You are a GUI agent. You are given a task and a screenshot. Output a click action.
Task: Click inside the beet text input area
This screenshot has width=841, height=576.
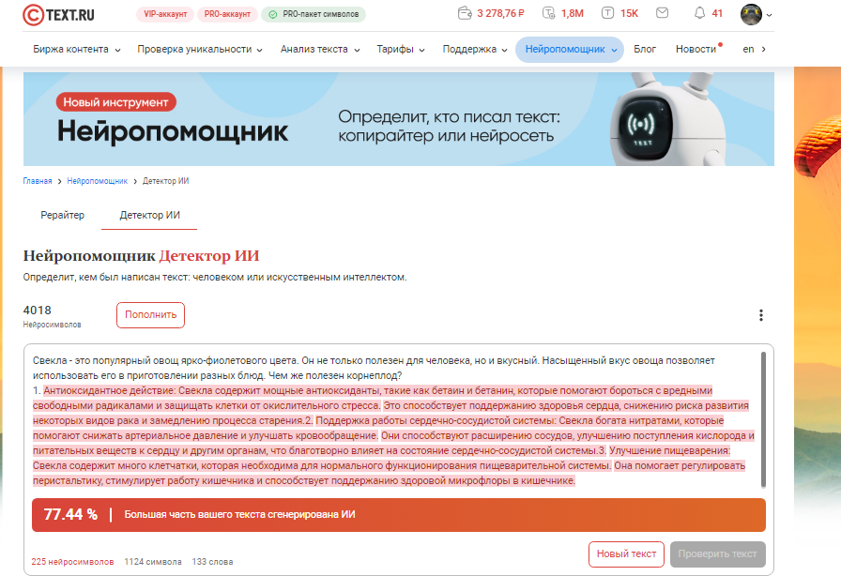pyautogui.click(x=394, y=420)
